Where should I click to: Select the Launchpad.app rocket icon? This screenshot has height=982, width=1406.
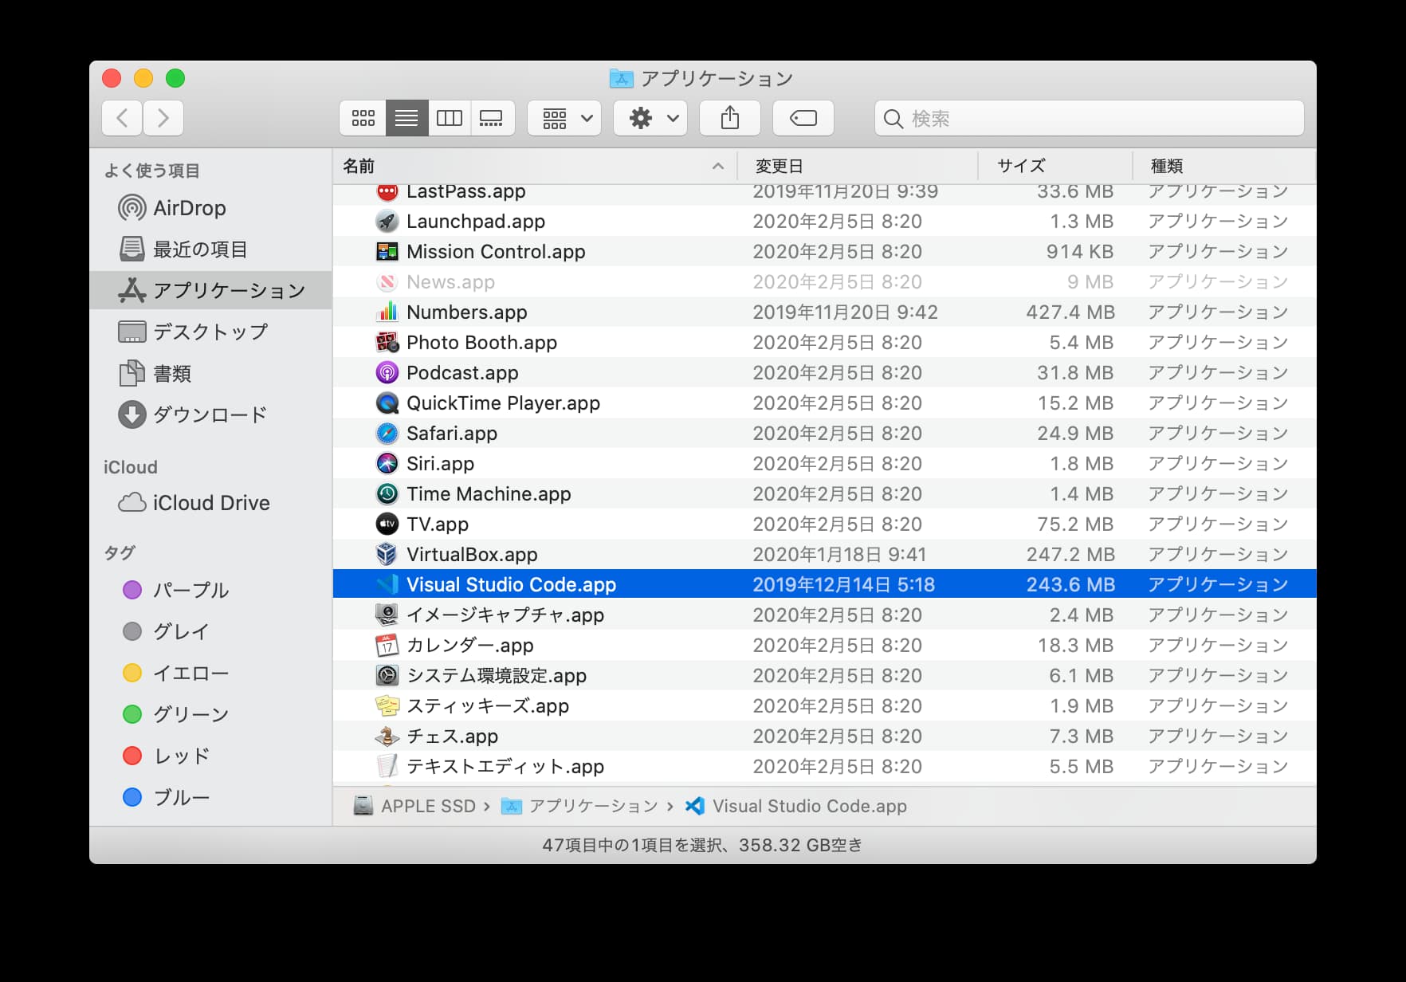coord(387,222)
